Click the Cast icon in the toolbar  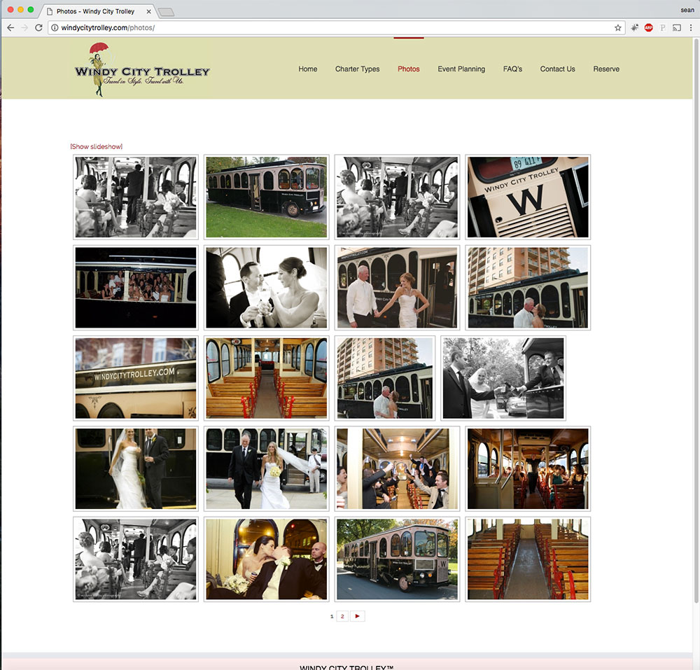tap(677, 28)
